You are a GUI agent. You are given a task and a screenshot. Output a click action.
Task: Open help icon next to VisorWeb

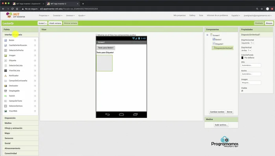[35, 111]
